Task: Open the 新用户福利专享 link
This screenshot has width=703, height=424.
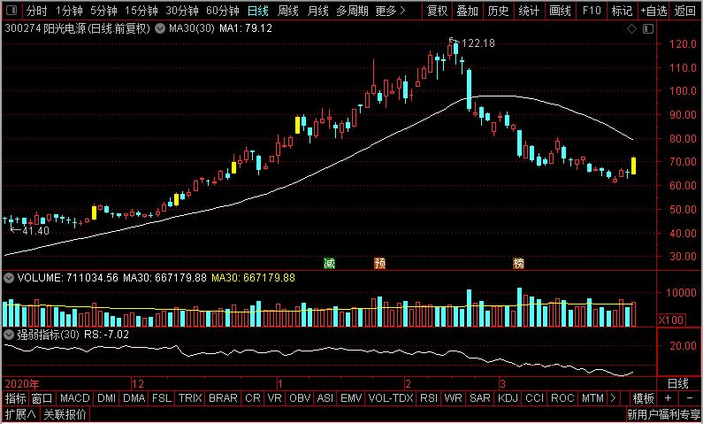Action: [663, 414]
